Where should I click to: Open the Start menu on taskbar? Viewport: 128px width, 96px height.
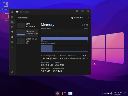pos(57,93)
